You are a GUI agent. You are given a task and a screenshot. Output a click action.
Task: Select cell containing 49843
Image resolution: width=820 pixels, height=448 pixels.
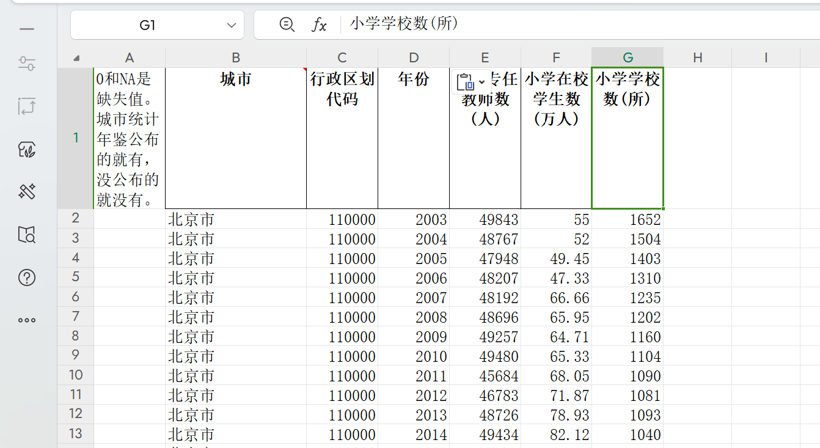click(x=485, y=219)
